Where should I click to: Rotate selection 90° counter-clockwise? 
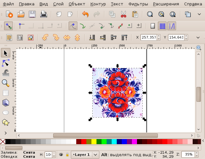[x=45, y=38]
